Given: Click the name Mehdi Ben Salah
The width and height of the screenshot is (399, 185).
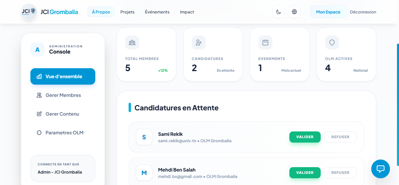Looking at the screenshot, I should pos(177,170).
